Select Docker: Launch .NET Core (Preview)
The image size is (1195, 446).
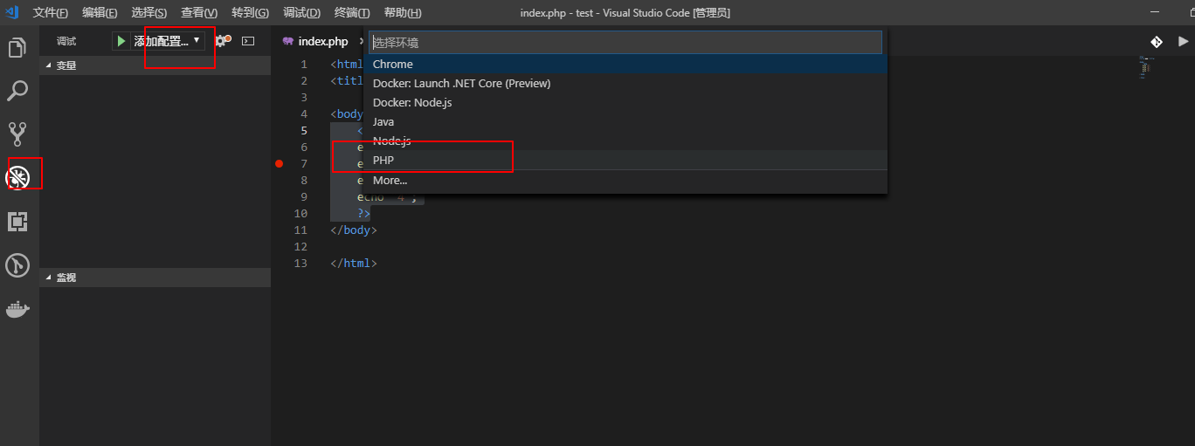click(625, 83)
